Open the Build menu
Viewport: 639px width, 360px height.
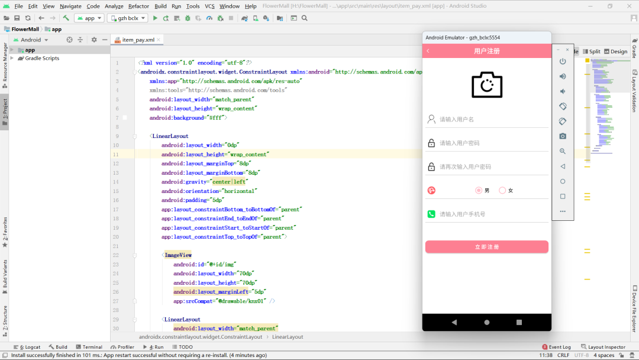point(160,6)
